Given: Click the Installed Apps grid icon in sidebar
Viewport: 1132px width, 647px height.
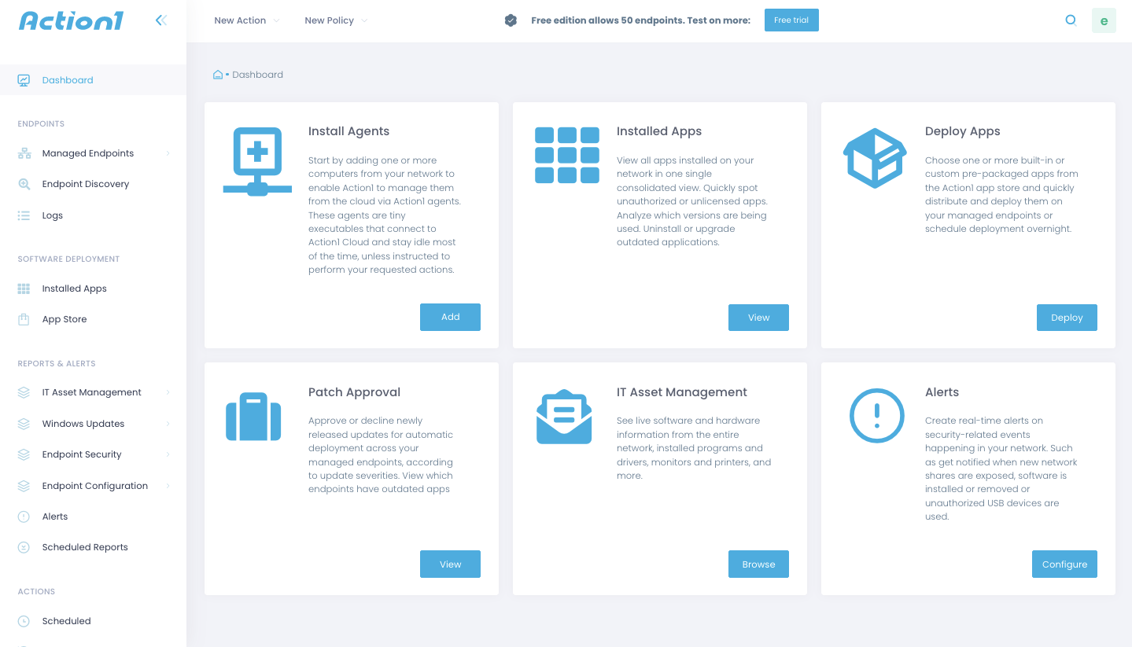Looking at the screenshot, I should (x=24, y=289).
